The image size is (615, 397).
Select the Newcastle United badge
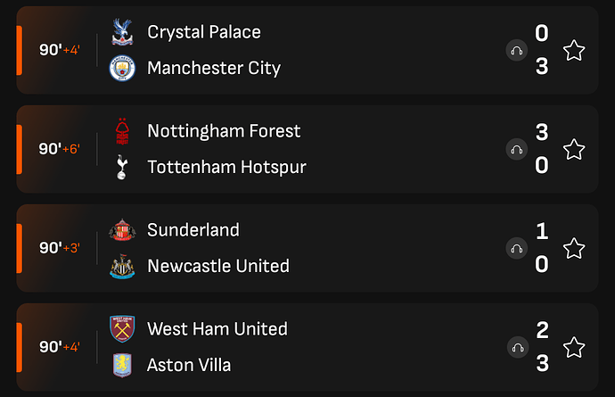120,267
